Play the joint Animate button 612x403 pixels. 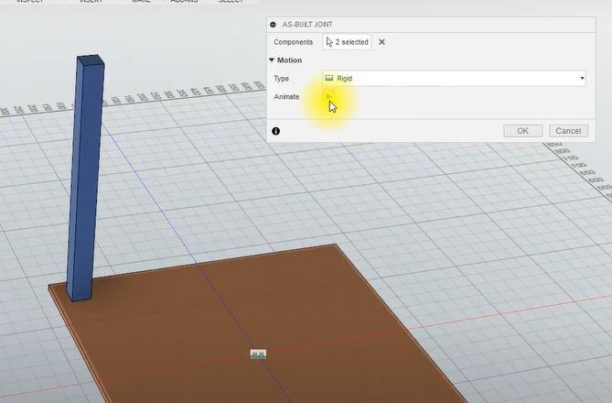click(329, 96)
